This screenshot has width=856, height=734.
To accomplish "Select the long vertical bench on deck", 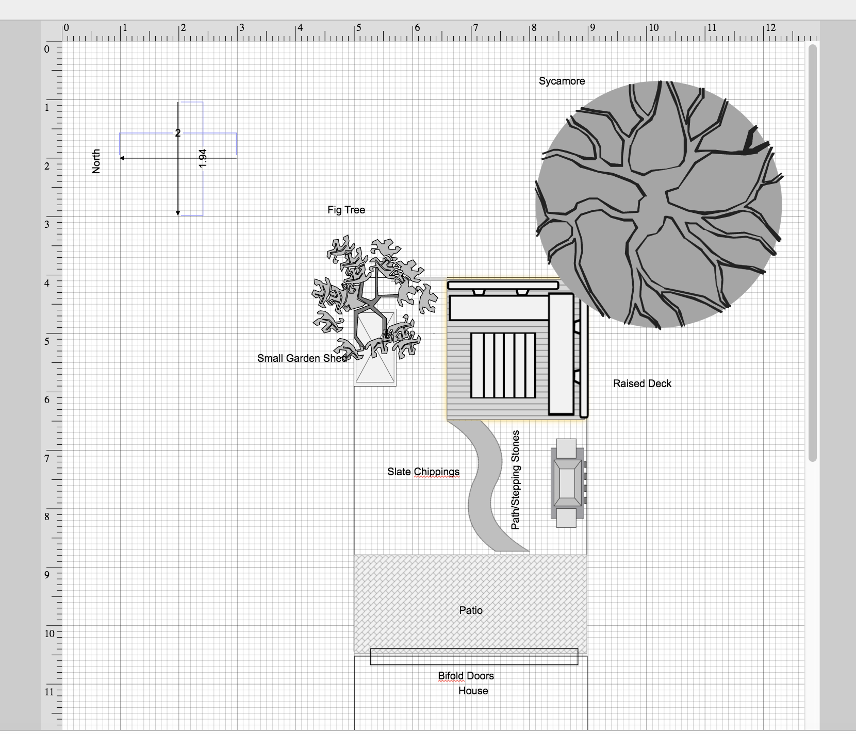I will click(x=561, y=354).
